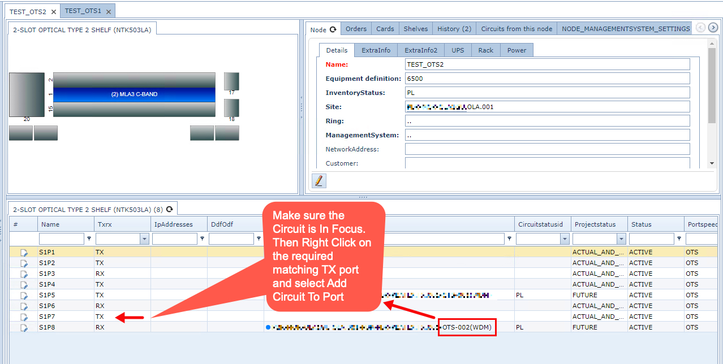The height and width of the screenshot is (364, 723).
Task: Open the Circuits from this node tab
Action: pos(516,29)
